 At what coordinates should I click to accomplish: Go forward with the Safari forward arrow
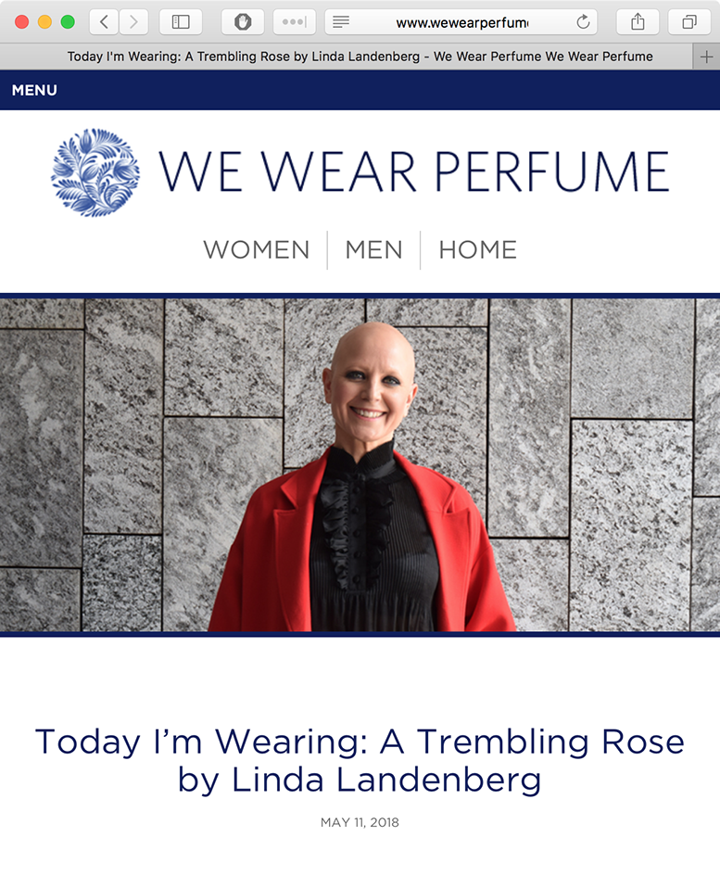tap(133, 22)
